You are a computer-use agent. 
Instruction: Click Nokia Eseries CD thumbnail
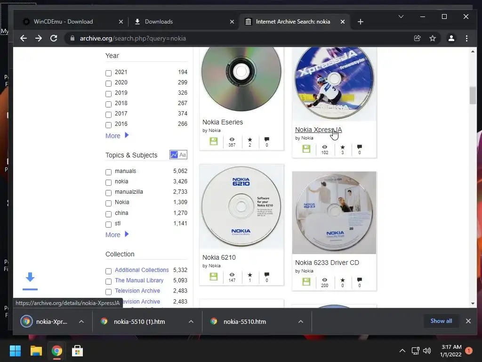point(241,79)
